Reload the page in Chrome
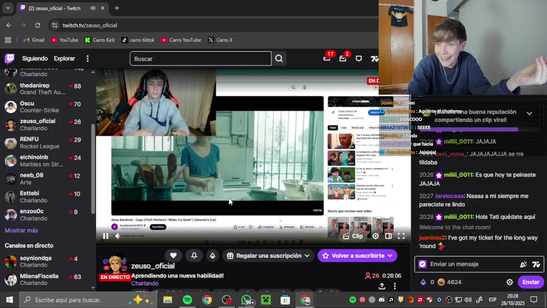This screenshot has width=547, height=308. [38, 25]
